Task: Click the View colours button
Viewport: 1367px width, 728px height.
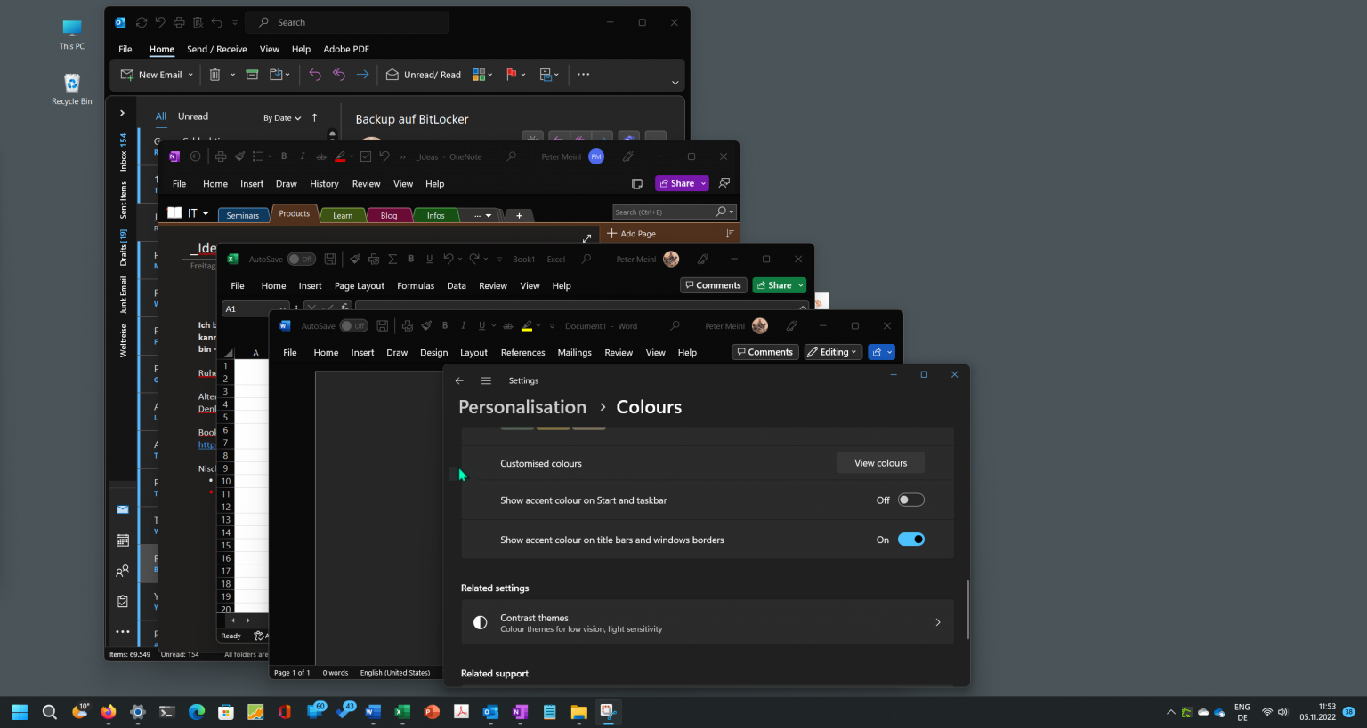Action: [x=880, y=463]
